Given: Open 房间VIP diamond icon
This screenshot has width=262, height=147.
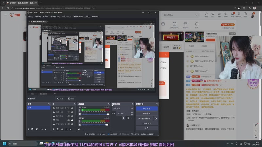Looking at the screenshot, I should tap(185, 24).
